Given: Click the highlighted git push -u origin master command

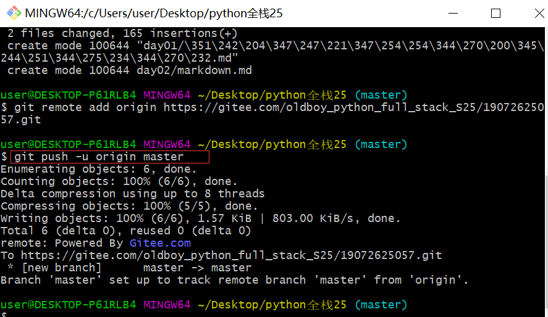Looking at the screenshot, I should (x=110, y=157).
